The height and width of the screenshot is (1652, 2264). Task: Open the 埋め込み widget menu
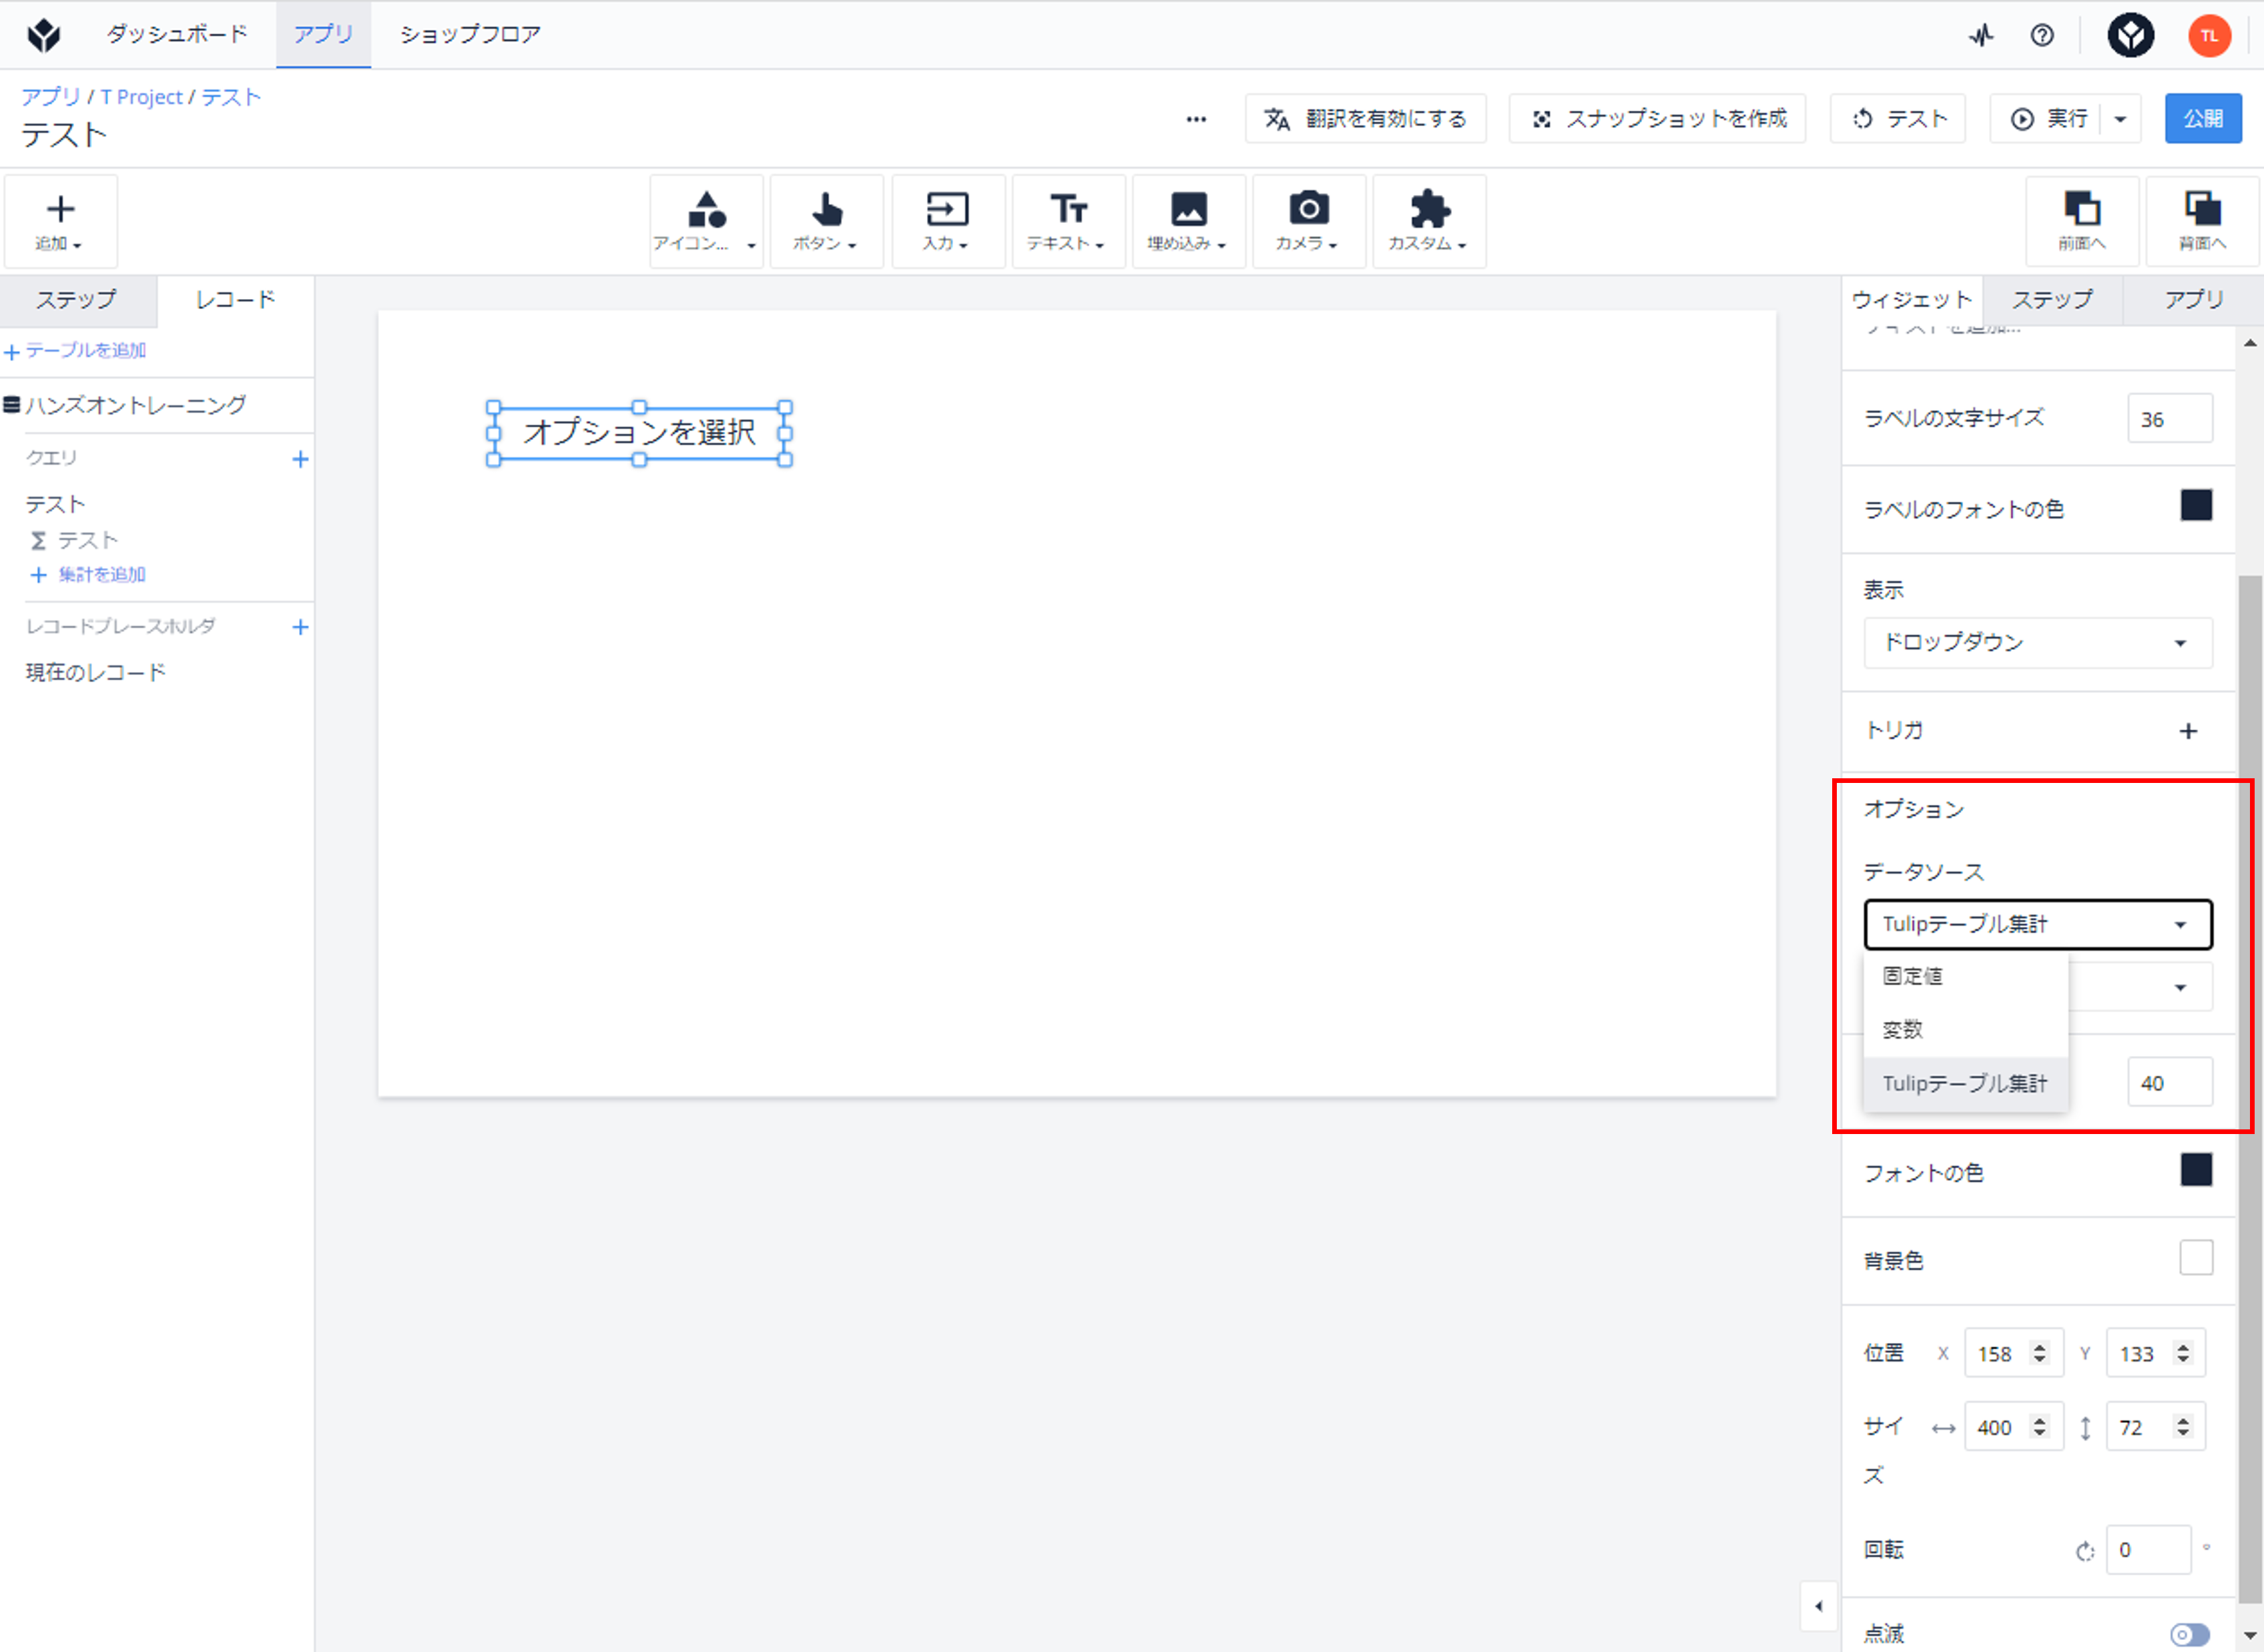[x=1188, y=221]
